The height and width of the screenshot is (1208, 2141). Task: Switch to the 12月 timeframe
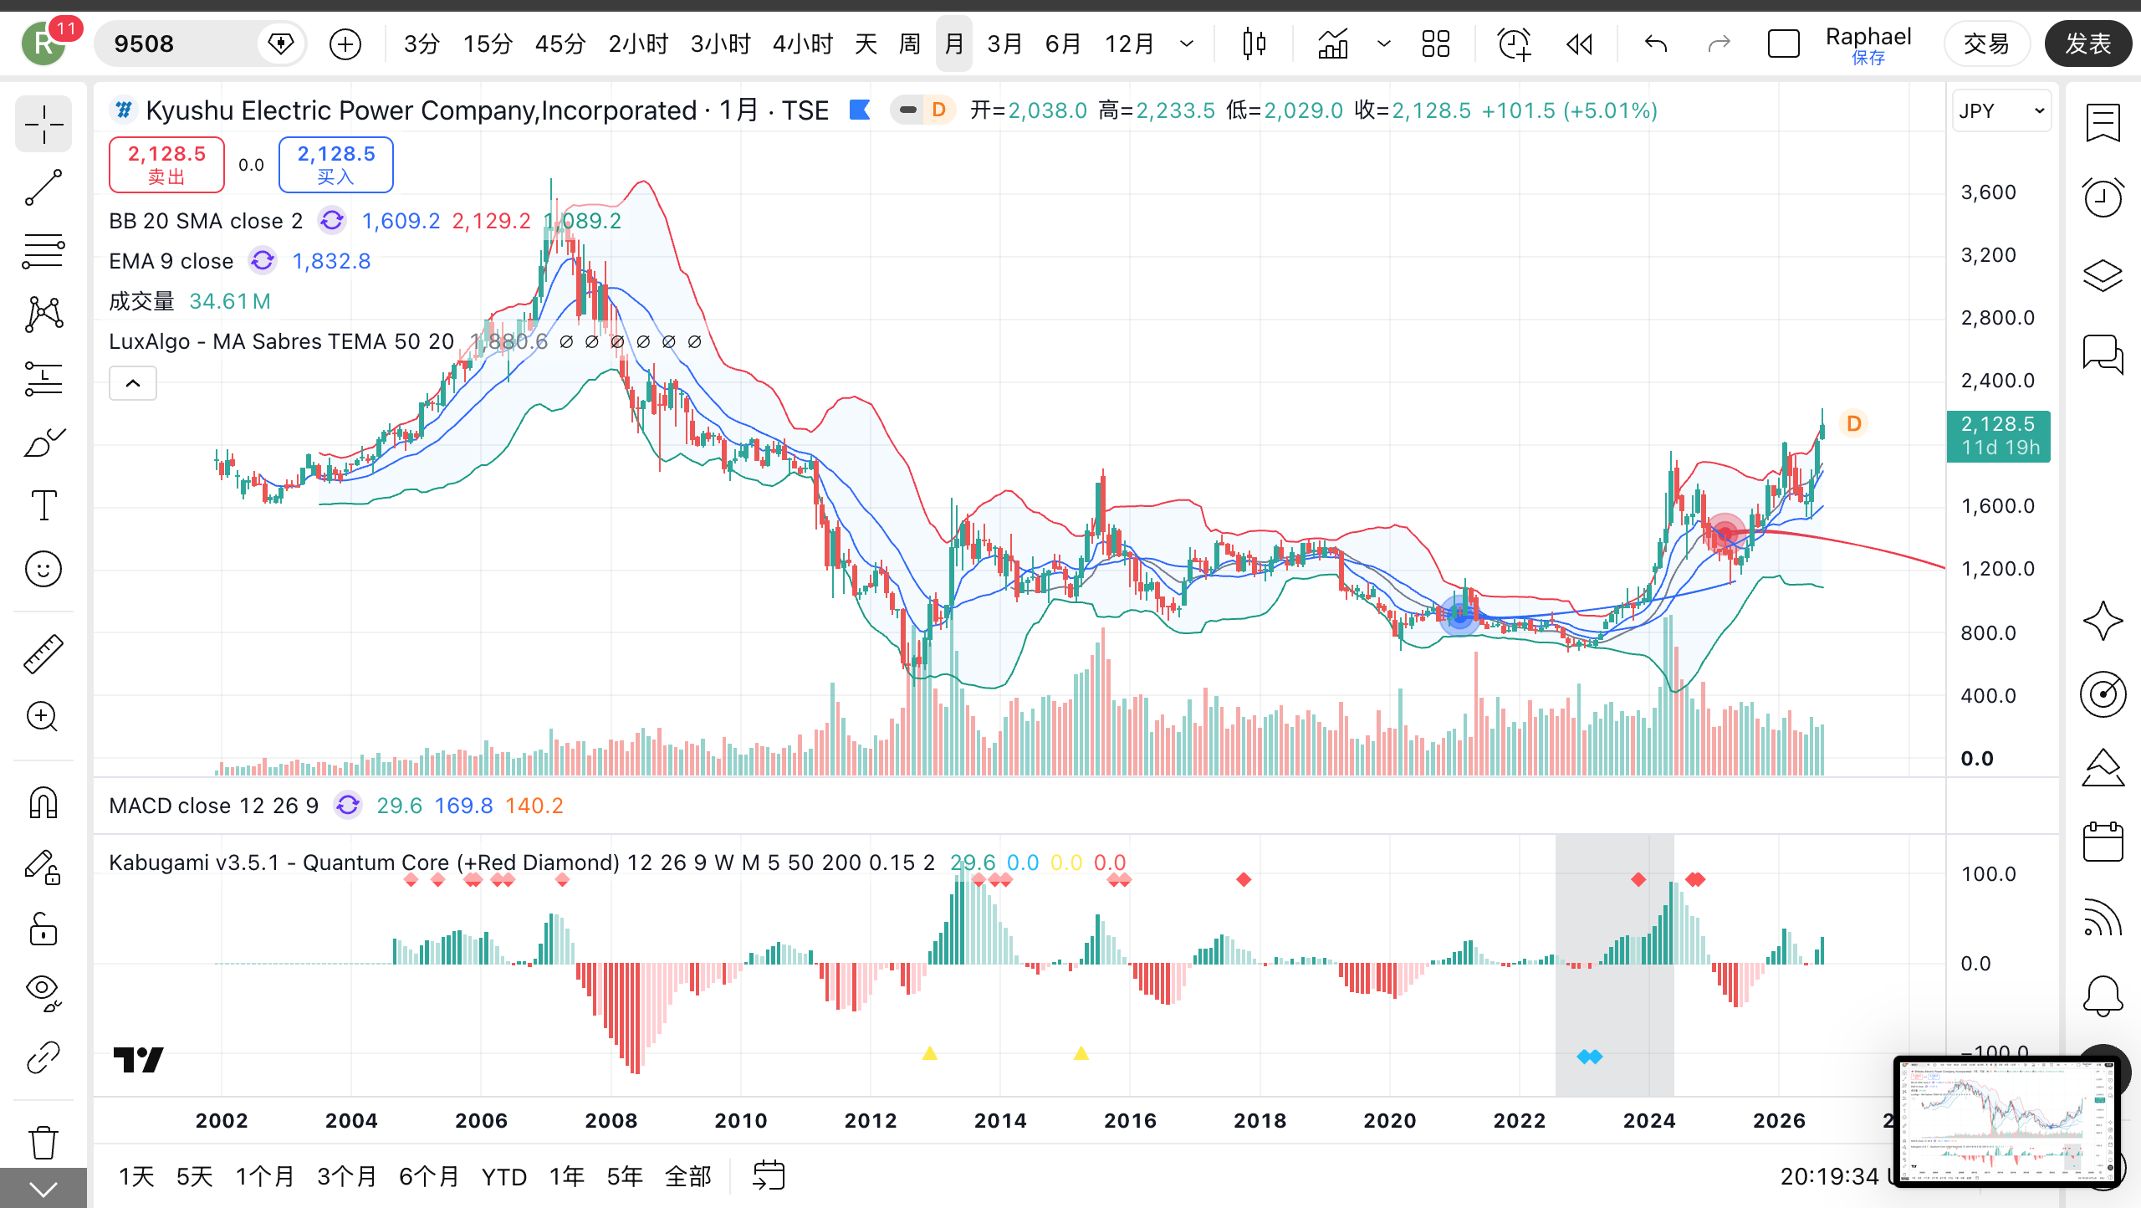tap(1129, 44)
